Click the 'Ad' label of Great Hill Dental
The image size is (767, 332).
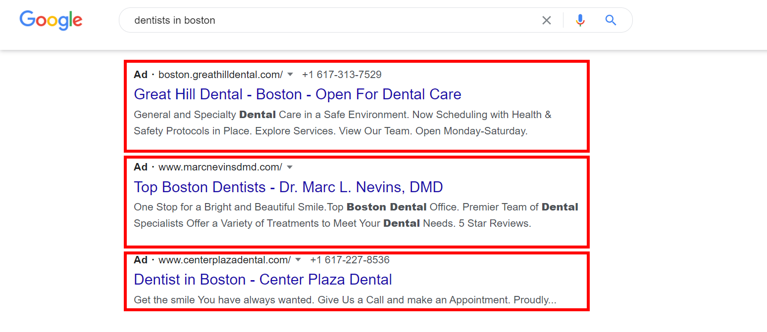(x=141, y=75)
